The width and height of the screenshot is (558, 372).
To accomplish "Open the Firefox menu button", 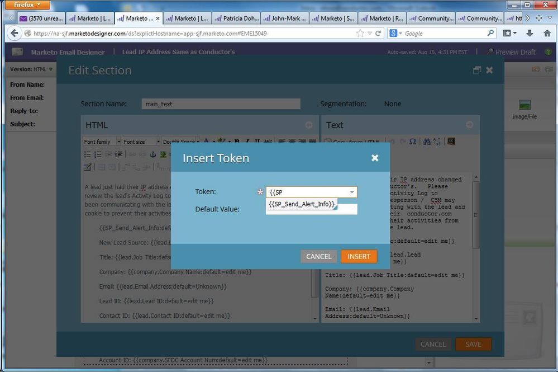I will click(x=25, y=5).
